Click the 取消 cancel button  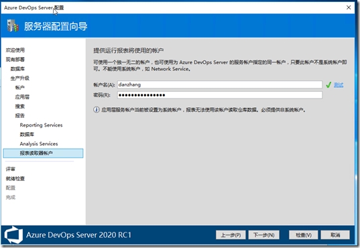pyautogui.click(x=335, y=235)
